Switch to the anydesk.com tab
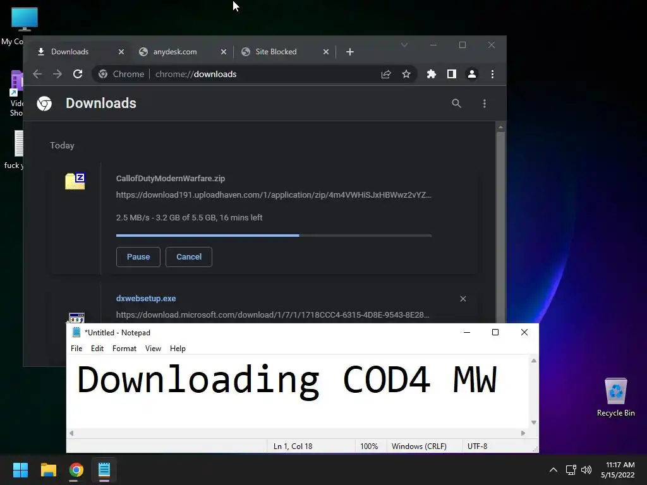 coord(181,52)
